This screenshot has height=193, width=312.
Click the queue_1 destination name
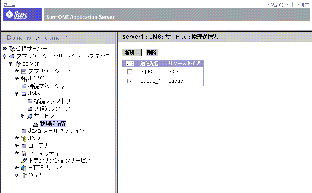(x=151, y=81)
